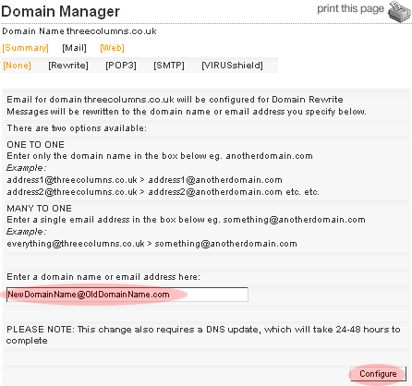The image size is (412, 386).
Task: Click the 'There are two options available:' text
Action: point(77,128)
